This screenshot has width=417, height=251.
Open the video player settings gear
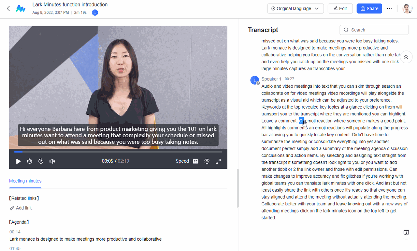point(207,161)
